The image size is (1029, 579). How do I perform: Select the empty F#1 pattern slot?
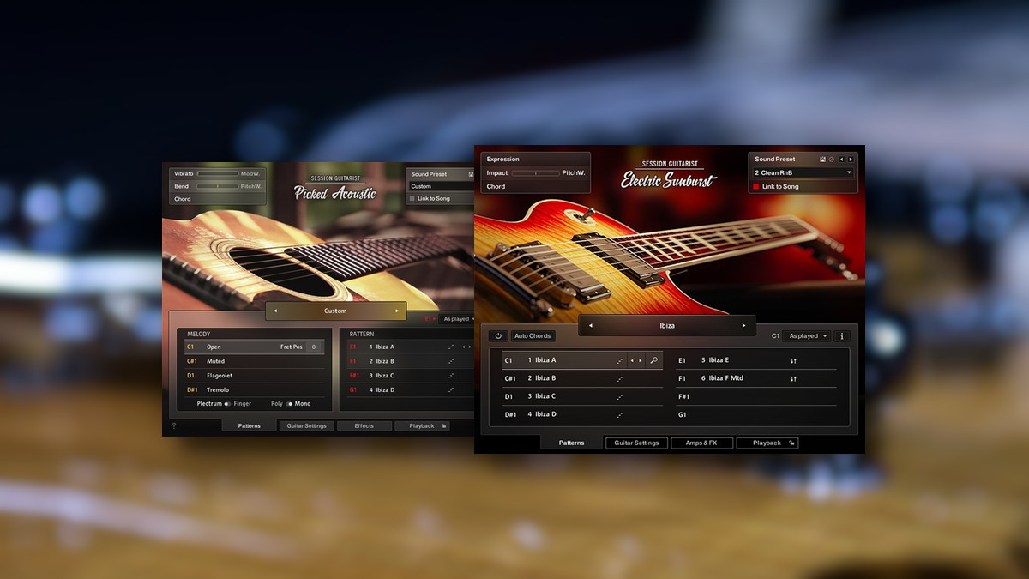click(755, 396)
